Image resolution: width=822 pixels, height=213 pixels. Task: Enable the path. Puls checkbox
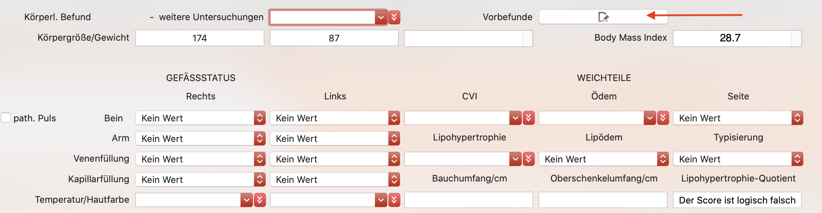point(6,117)
